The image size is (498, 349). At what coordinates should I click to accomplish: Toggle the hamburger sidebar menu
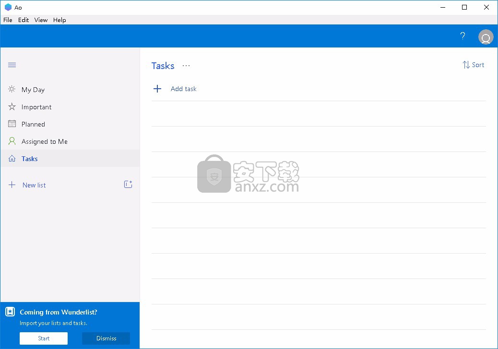click(x=12, y=65)
